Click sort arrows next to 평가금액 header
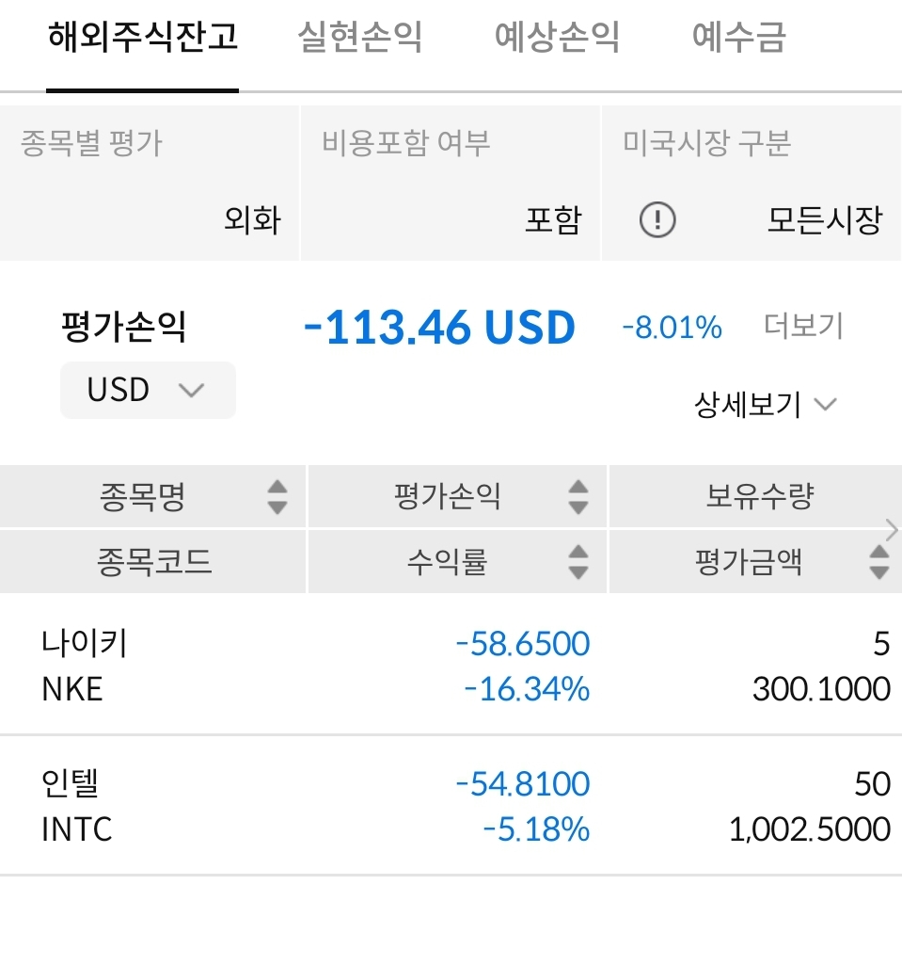 (878, 562)
